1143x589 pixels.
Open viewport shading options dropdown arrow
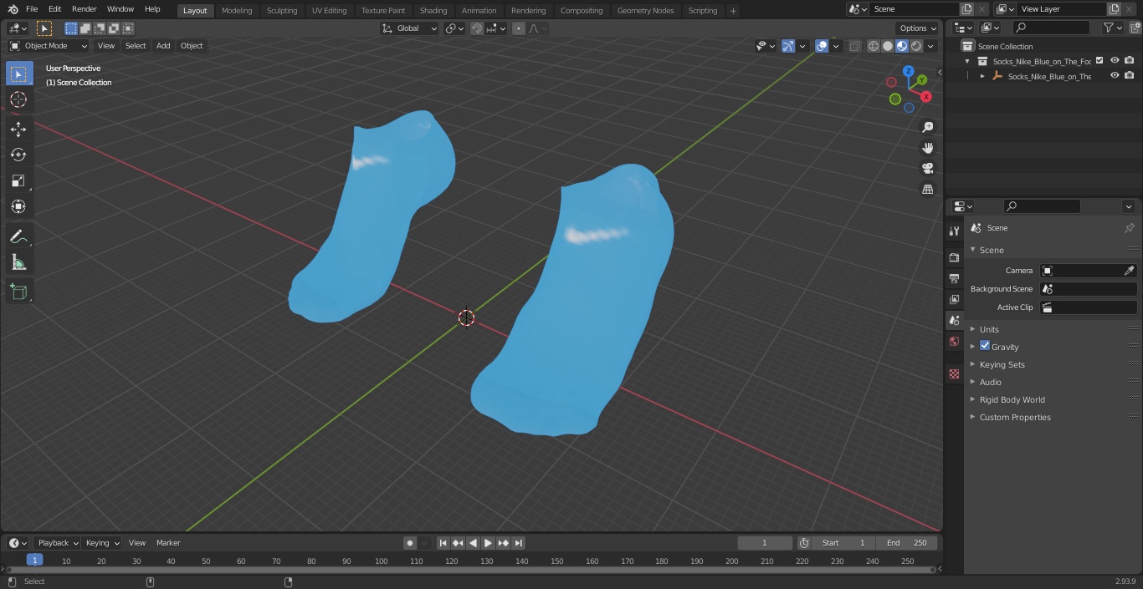click(930, 46)
